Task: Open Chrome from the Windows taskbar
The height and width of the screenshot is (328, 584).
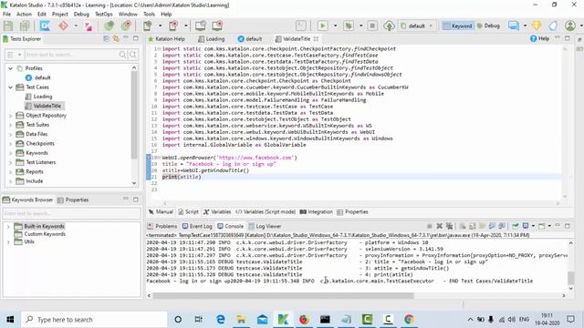Action: click(409, 319)
